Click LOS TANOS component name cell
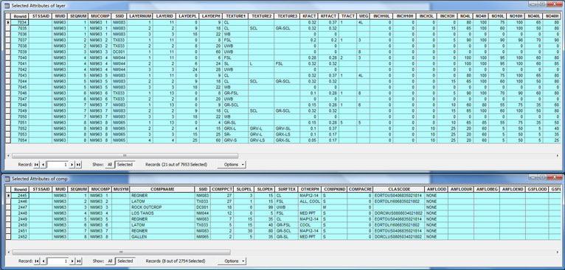565x270 pixels. 162,213
